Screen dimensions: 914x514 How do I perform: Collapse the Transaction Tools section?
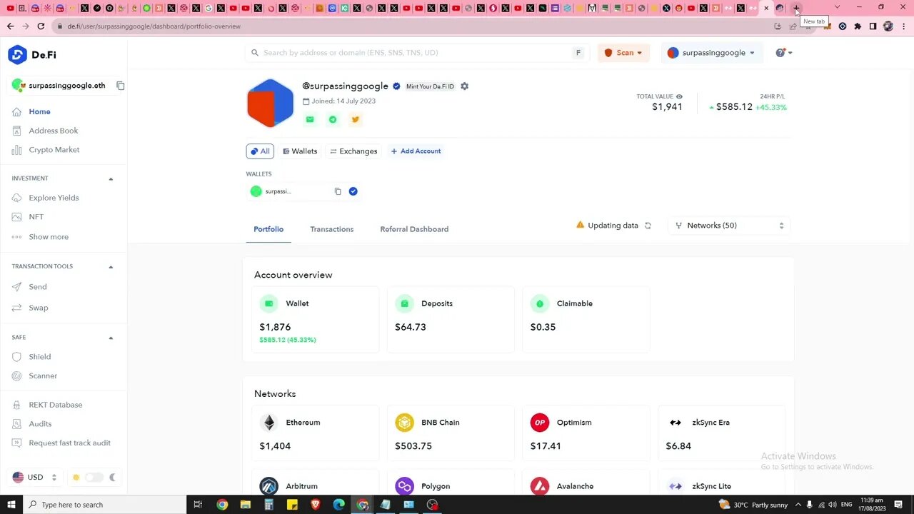pyautogui.click(x=111, y=266)
